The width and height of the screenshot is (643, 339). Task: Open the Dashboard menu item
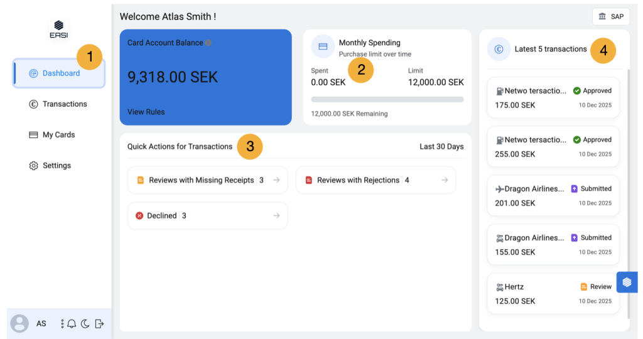coord(59,73)
